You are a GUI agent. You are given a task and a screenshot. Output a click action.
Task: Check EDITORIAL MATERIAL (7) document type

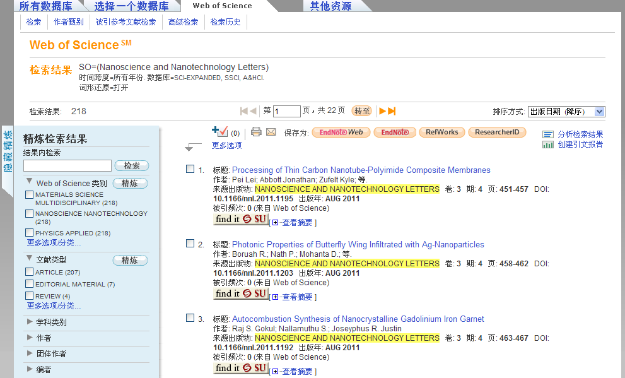tap(29, 284)
